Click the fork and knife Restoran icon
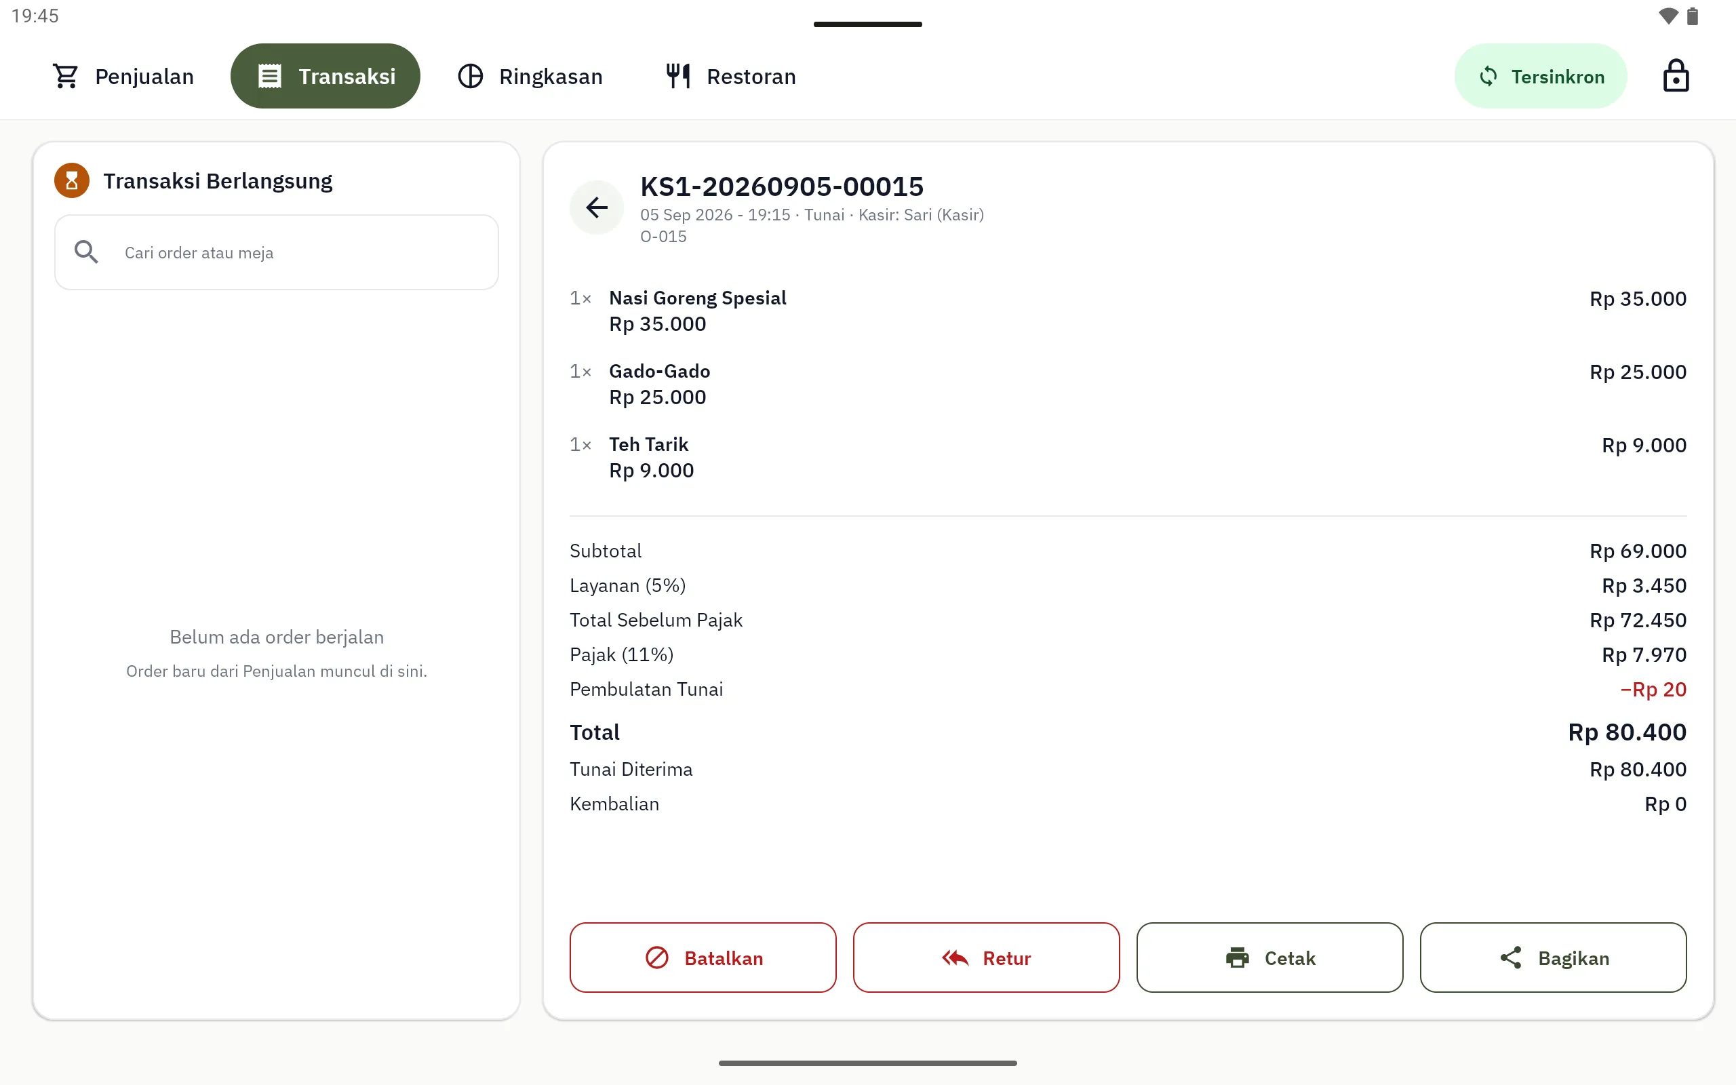This screenshot has width=1736, height=1085. tap(678, 76)
